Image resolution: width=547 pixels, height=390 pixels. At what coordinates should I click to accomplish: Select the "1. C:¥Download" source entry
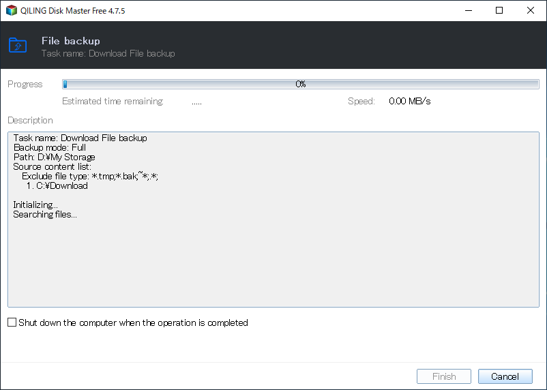point(57,185)
